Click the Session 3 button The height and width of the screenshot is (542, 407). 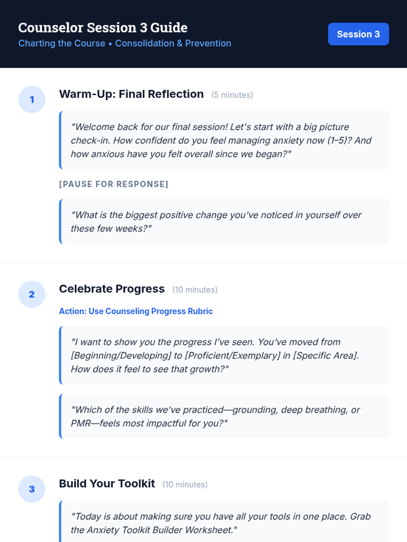pyautogui.click(x=358, y=34)
